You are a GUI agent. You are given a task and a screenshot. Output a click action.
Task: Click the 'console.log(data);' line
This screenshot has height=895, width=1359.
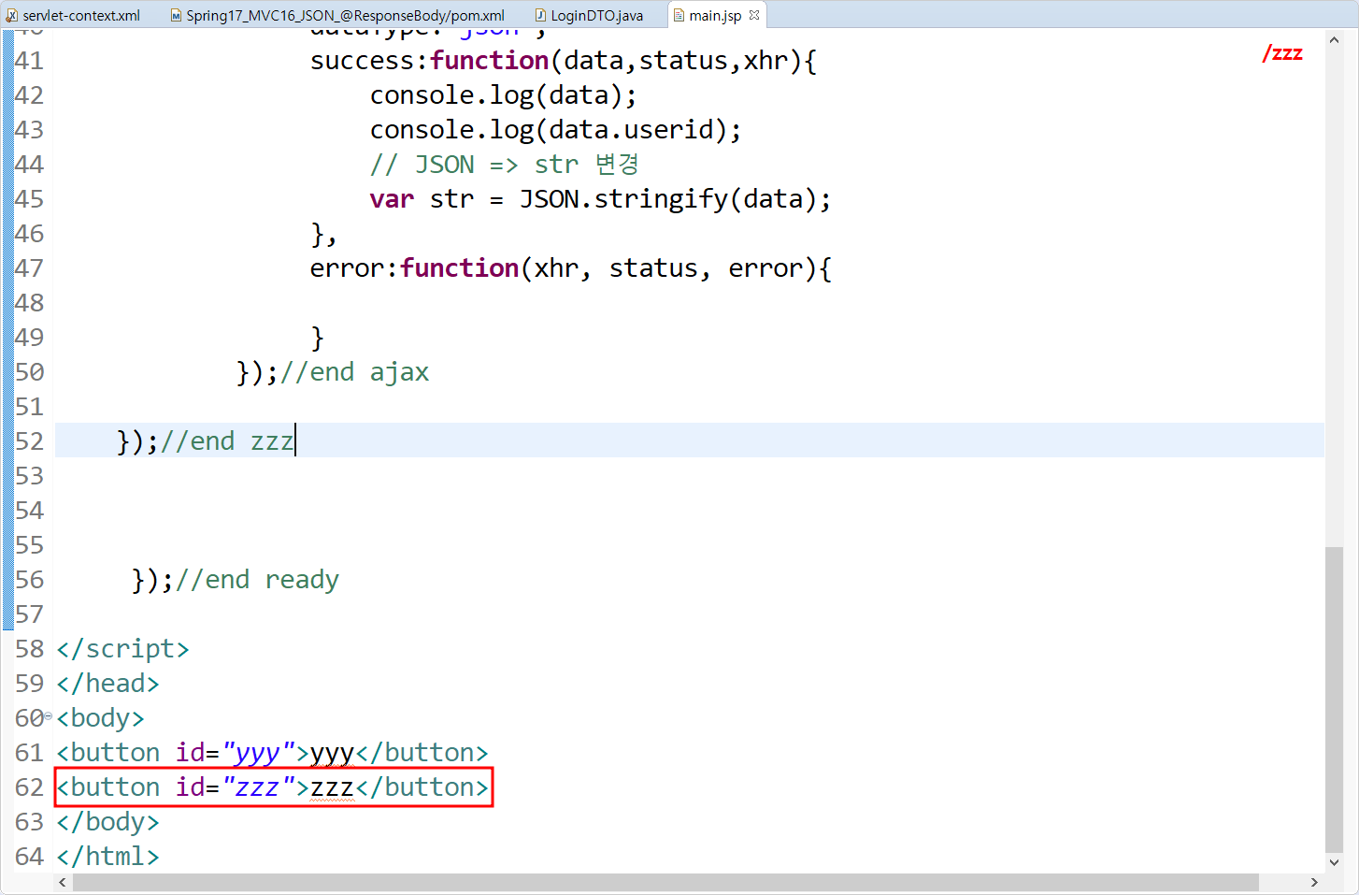pyautogui.click(x=504, y=95)
